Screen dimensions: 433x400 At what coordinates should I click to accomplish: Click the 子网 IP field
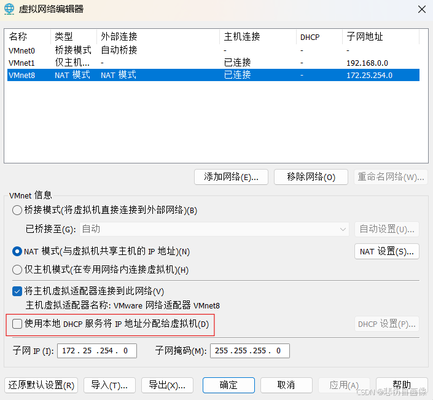tap(97, 351)
